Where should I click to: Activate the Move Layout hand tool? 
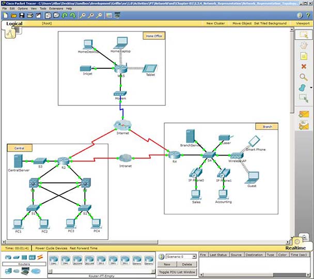coord(304,45)
